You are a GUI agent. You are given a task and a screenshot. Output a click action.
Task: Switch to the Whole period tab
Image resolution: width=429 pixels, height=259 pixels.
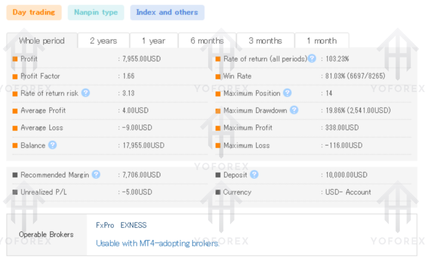(x=43, y=40)
